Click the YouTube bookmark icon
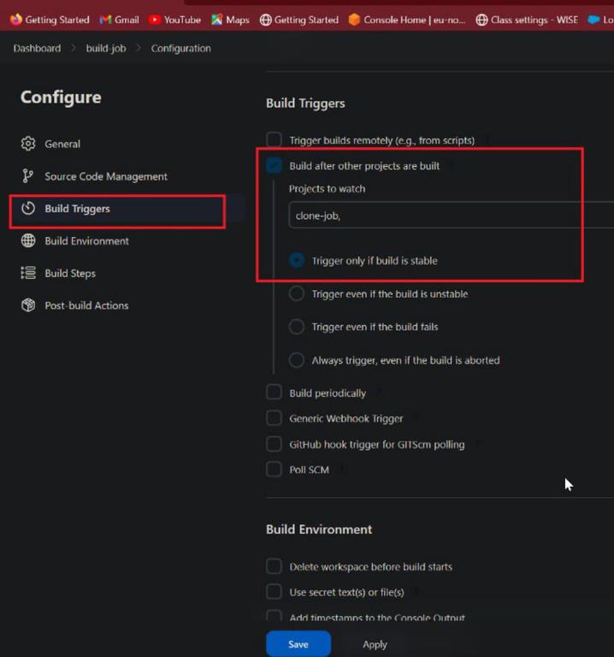Image resolution: width=614 pixels, height=657 pixels. point(155,20)
